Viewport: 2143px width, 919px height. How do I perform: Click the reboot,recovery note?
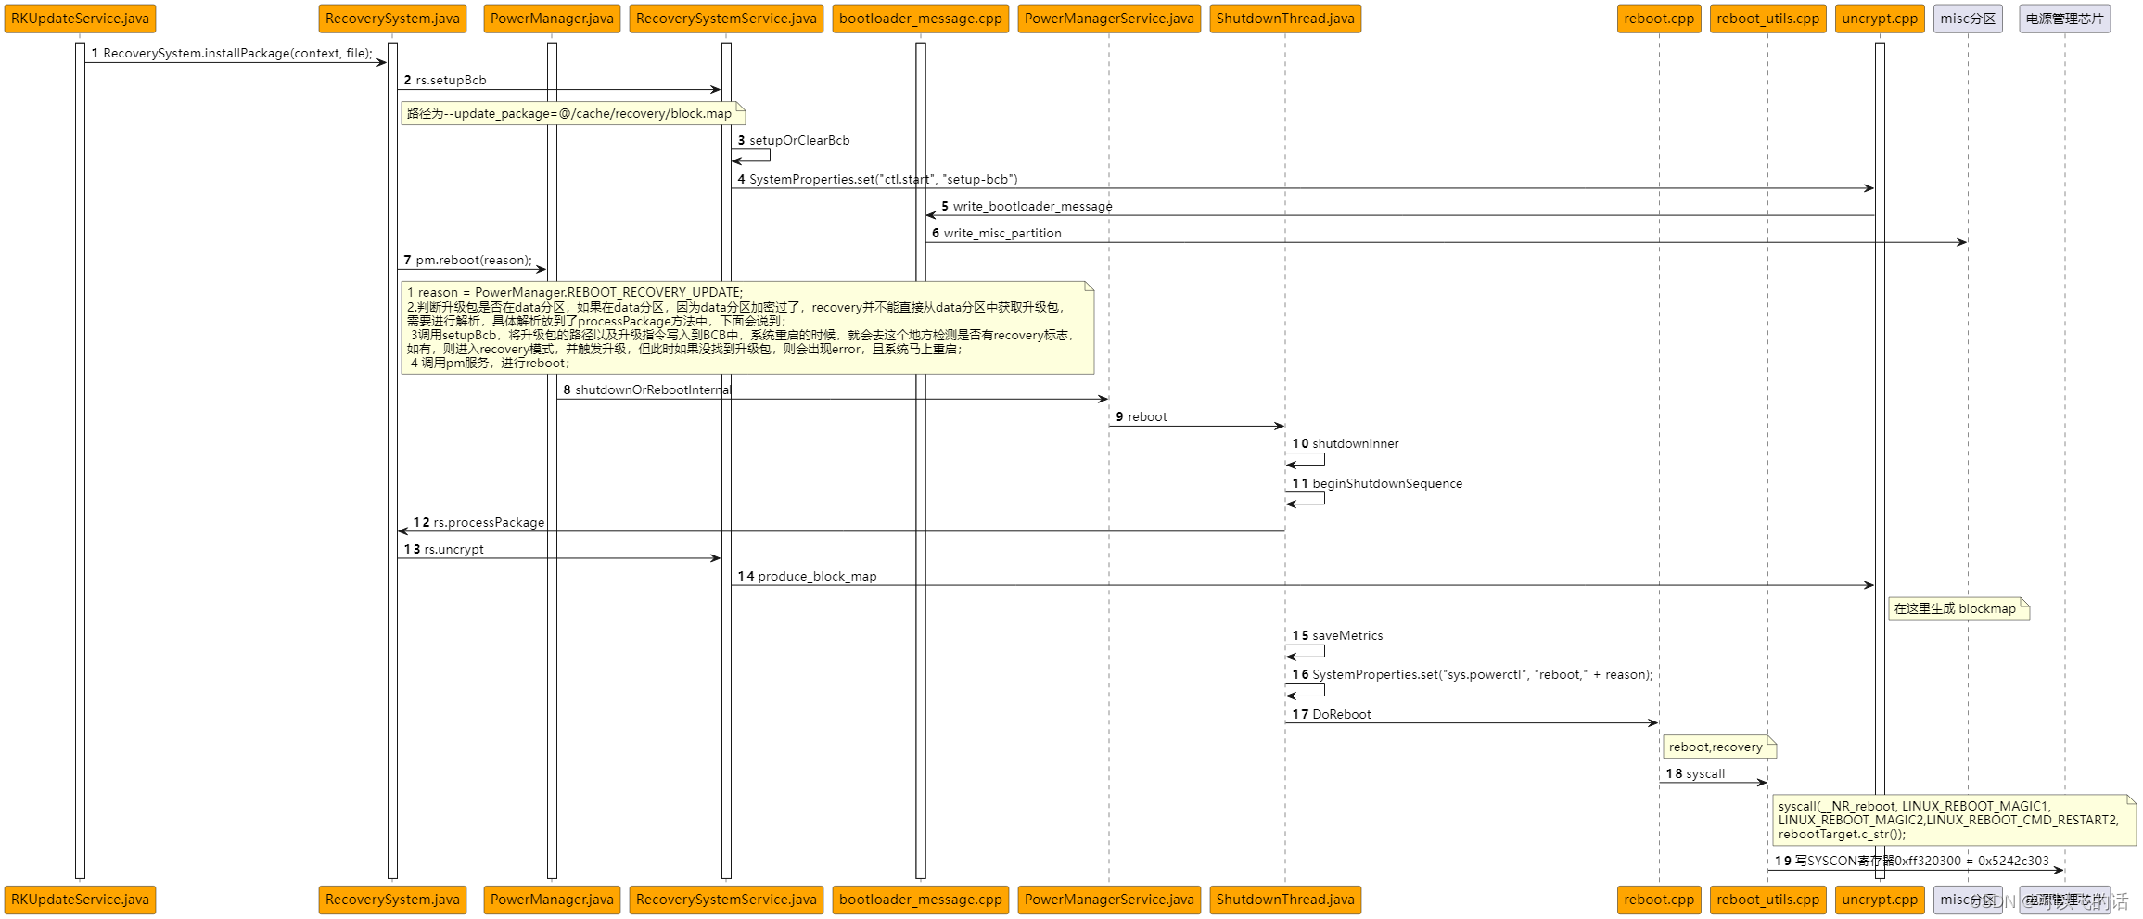pos(1720,747)
